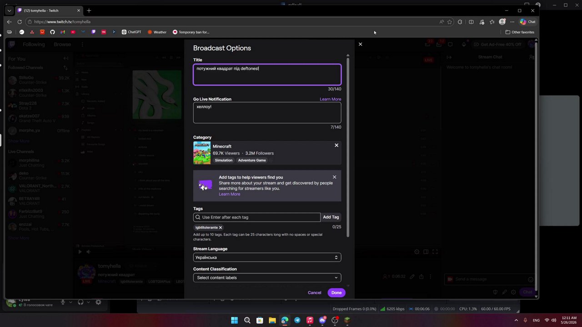Click the Simulation category tag
582x327 pixels.
[224, 160]
